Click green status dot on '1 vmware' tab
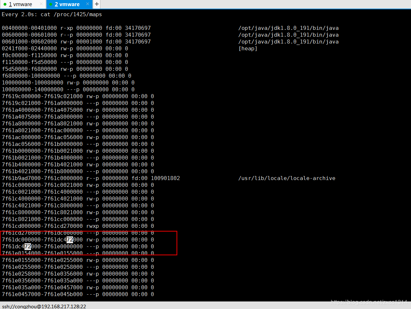Screen dimensions: 411x309 [x=5, y=4]
